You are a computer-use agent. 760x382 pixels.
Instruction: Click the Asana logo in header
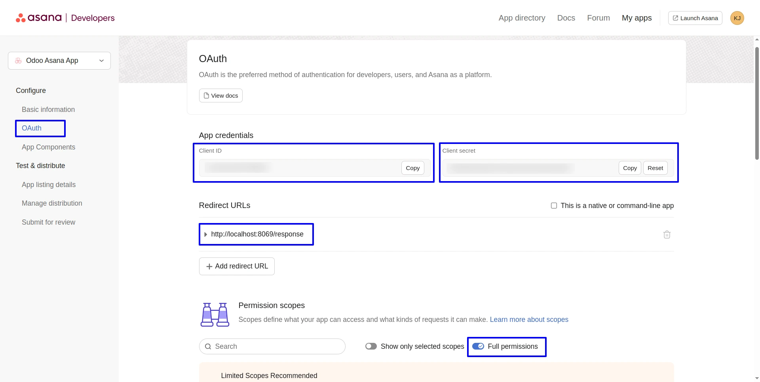pyautogui.click(x=38, y=18)
